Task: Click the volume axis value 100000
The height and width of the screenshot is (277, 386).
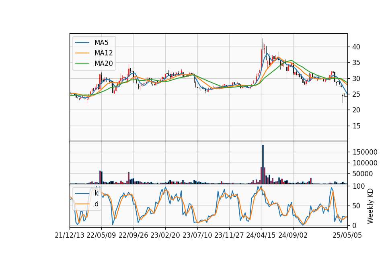Action: (x=365, y=163)
